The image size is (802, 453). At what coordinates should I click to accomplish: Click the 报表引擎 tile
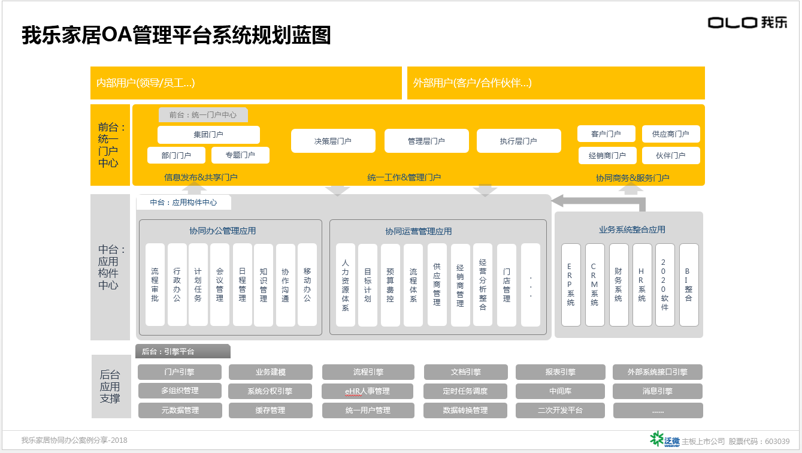560,372
